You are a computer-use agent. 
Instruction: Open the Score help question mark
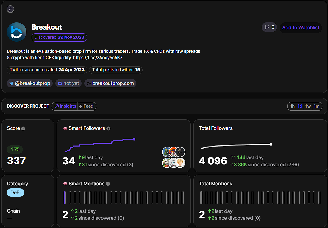coord(23,129)
